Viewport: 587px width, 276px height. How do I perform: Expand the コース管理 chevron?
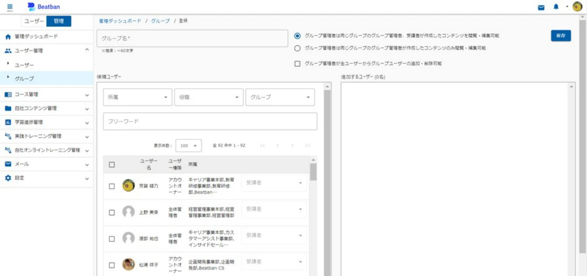[87, 95]
